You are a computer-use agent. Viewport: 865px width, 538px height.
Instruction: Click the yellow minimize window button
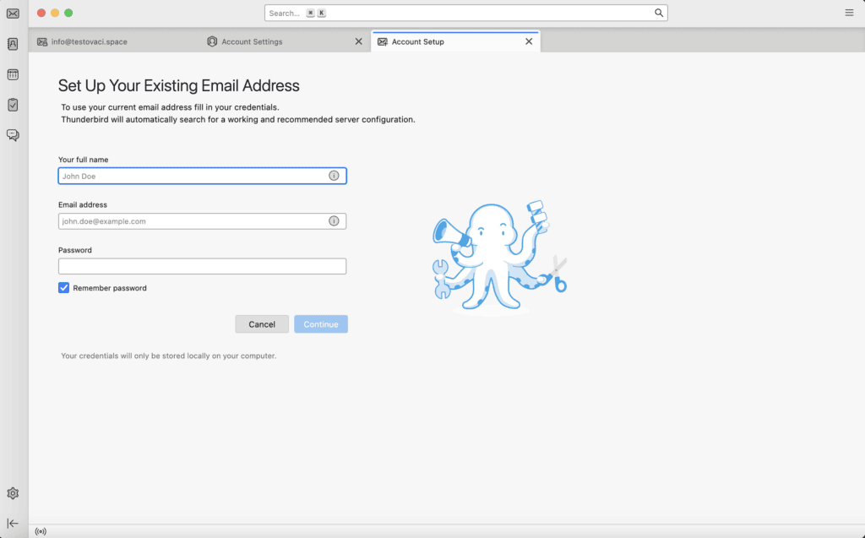pos(55,13)
